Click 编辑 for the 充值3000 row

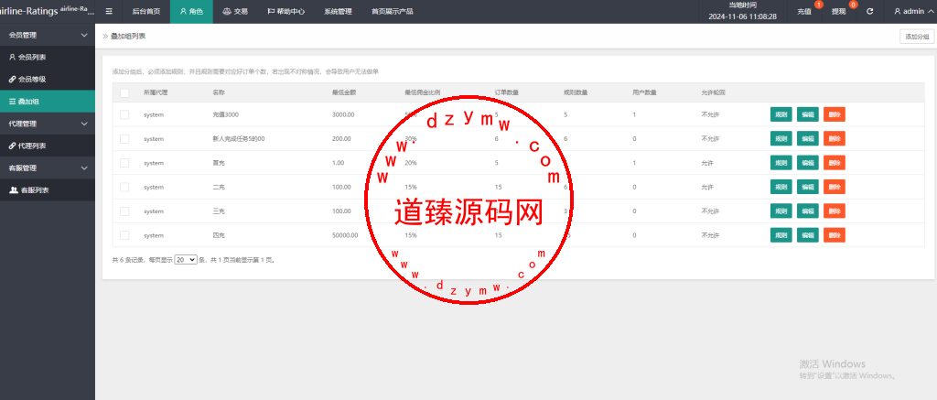coord(807,114)
